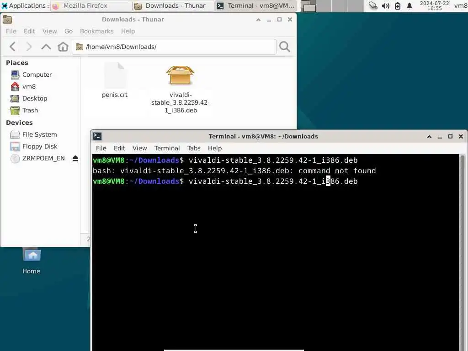This screenshot has width=468, height=351.
Task: Go back in Thunar navigation
Action: 12,47
